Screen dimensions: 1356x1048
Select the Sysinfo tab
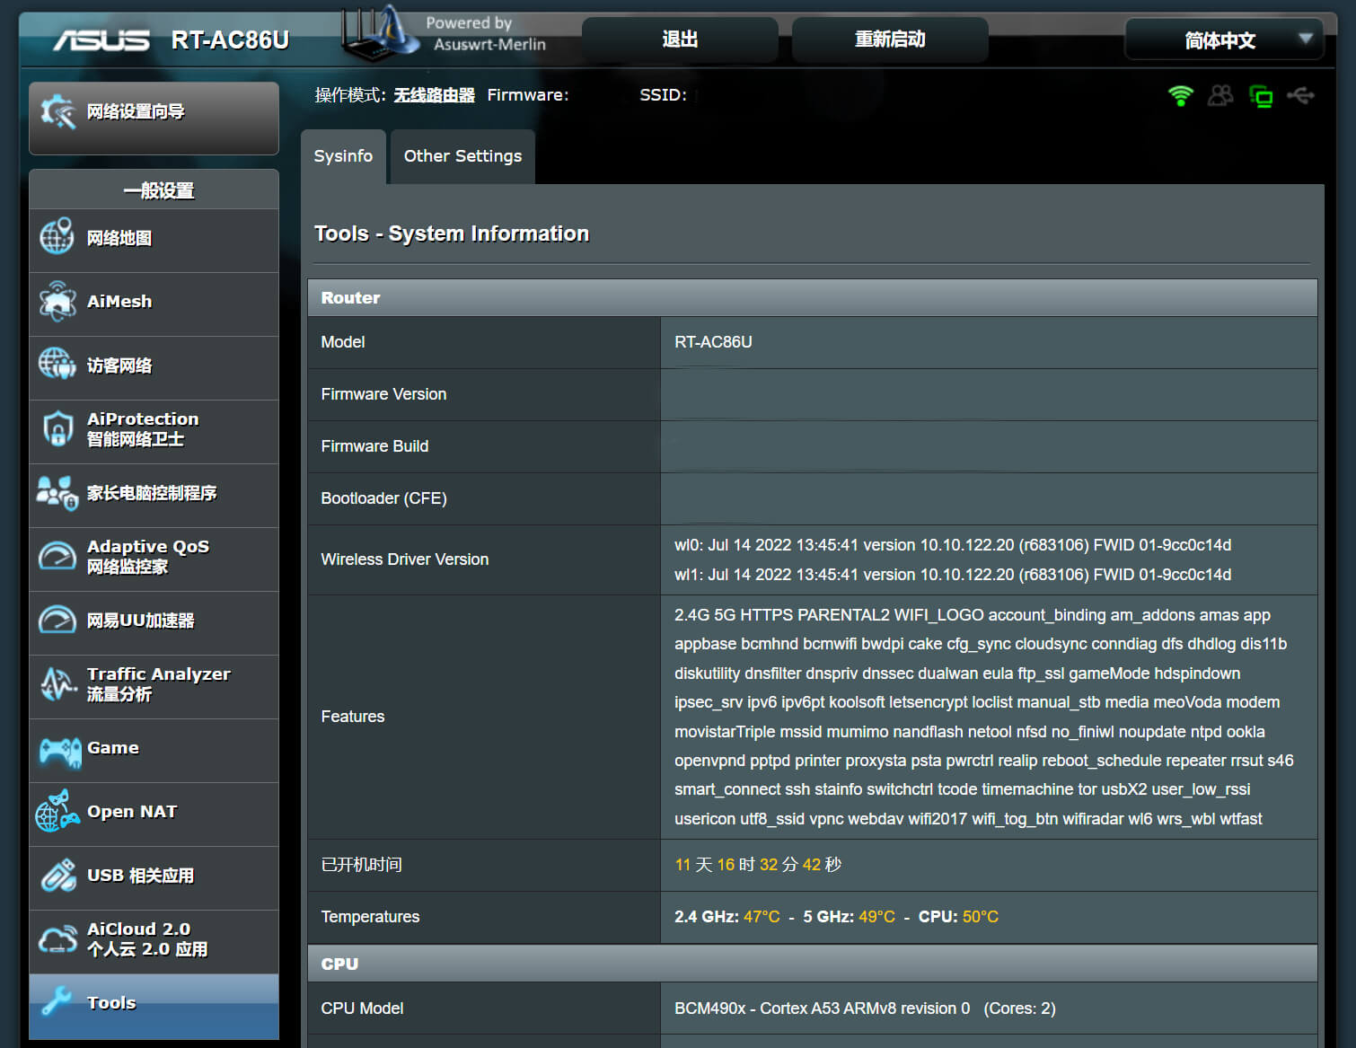[343, 156]
